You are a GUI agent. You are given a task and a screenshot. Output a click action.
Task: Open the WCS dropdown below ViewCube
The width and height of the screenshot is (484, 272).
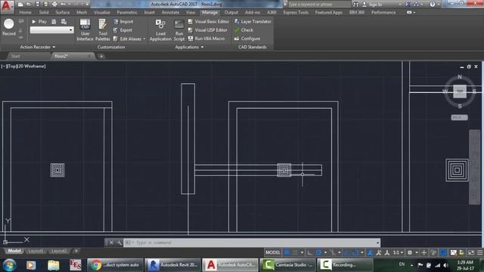pos(459,118)
